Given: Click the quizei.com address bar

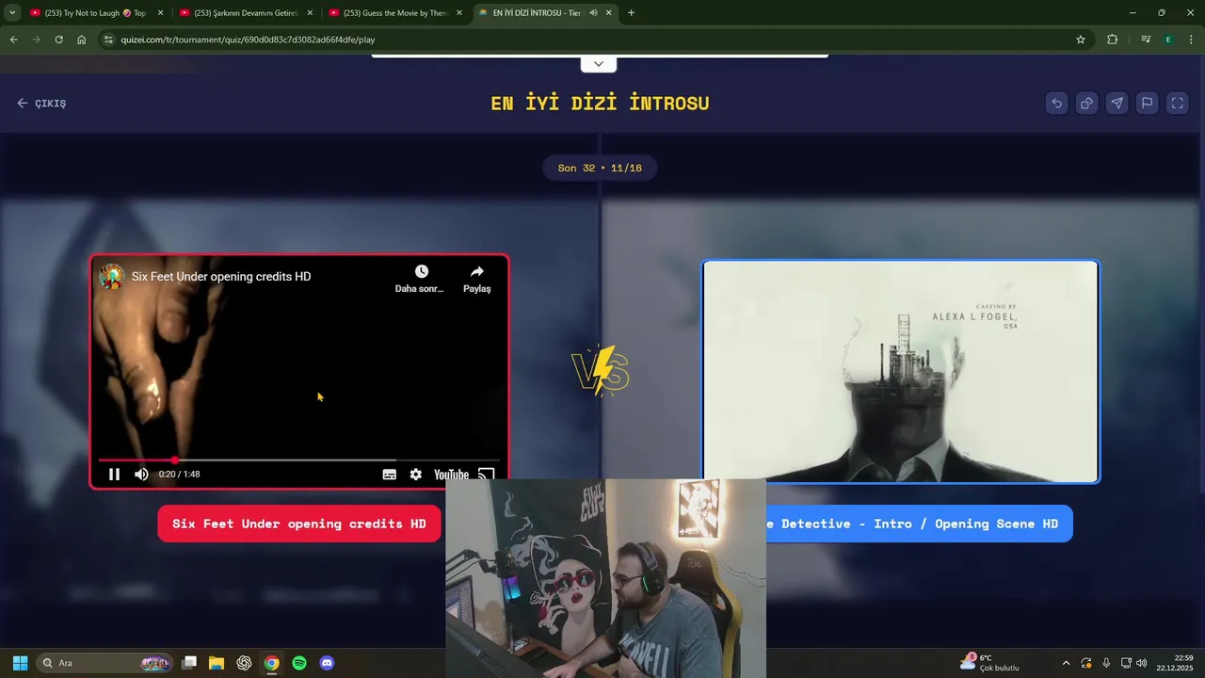Looking at the screenshot, I should [x=593, y=40].
